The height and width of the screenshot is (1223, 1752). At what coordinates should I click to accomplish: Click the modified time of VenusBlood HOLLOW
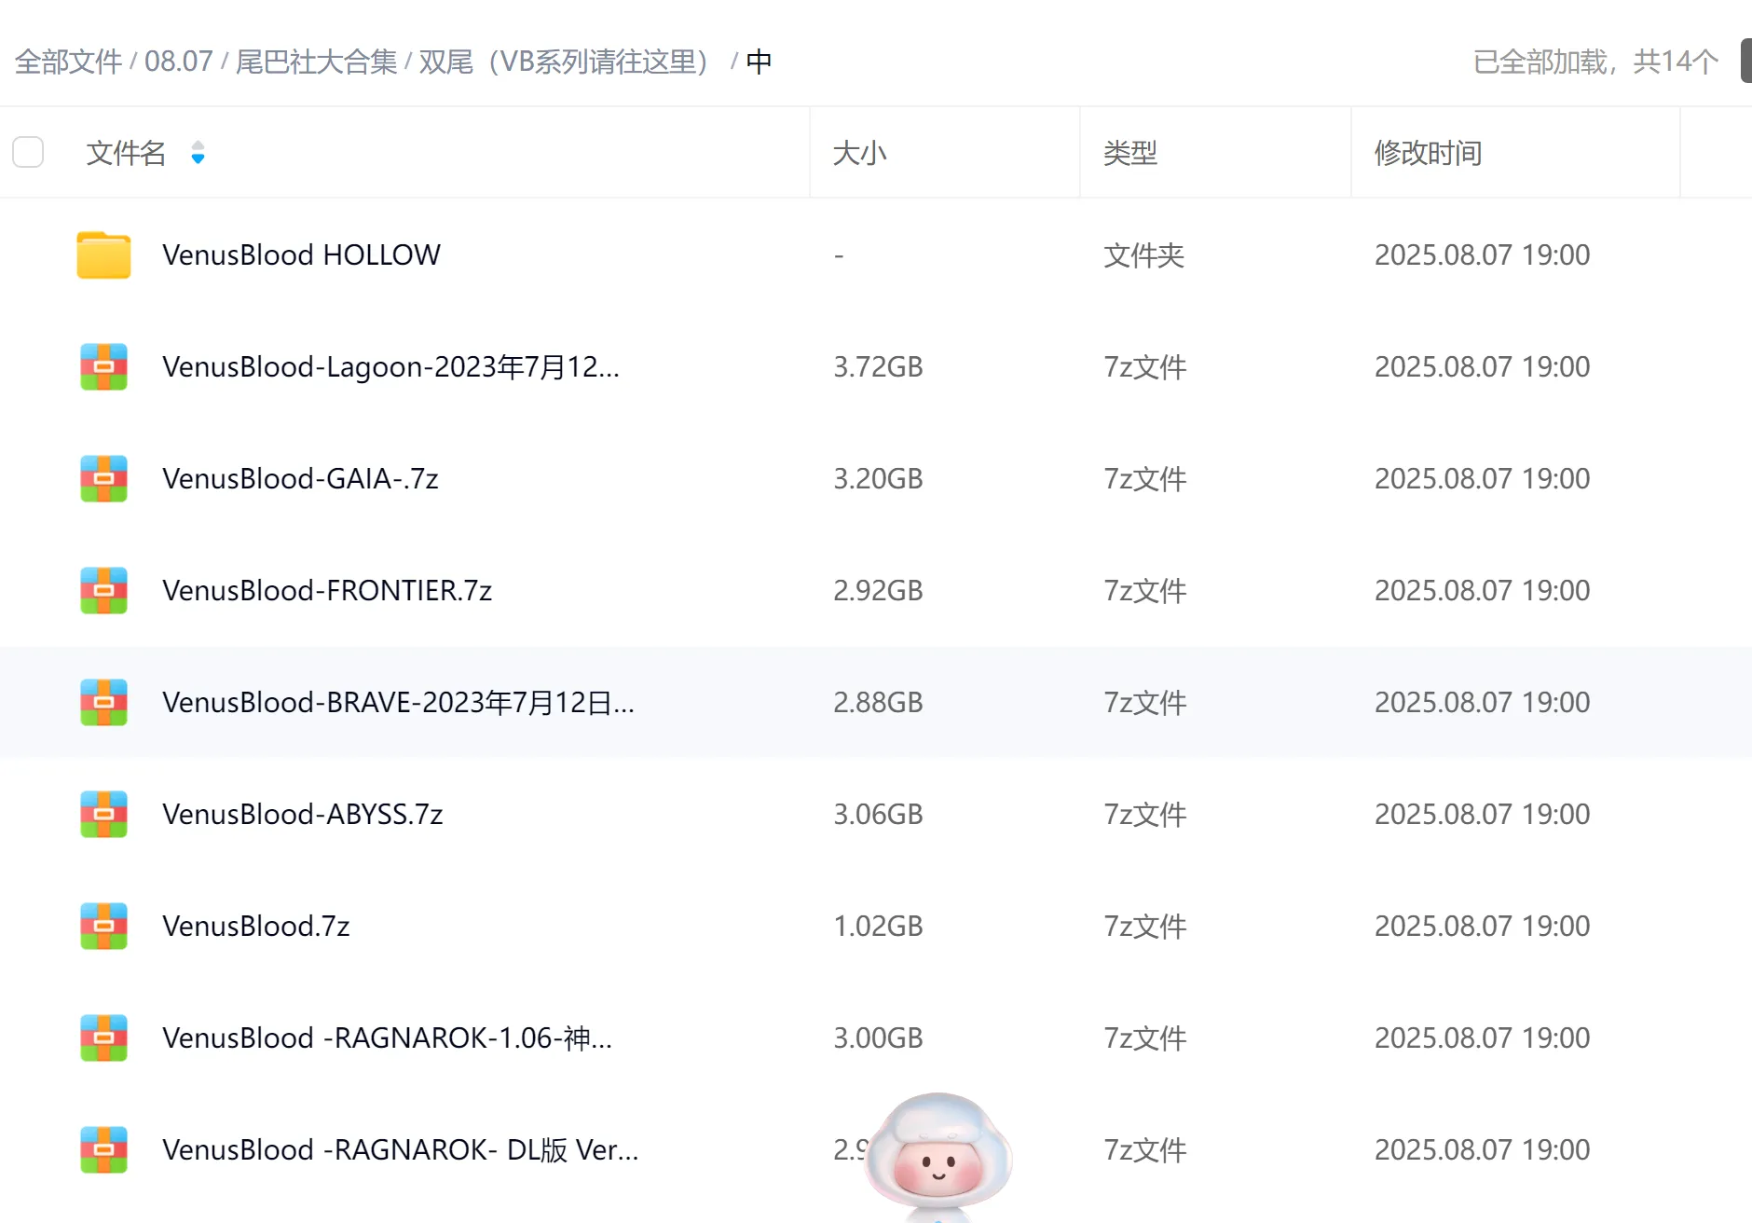1482,254
